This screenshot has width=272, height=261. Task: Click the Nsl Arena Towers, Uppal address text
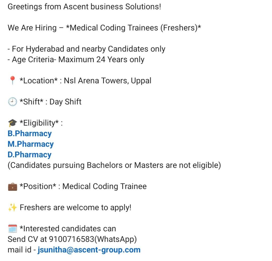coord(108,81)
